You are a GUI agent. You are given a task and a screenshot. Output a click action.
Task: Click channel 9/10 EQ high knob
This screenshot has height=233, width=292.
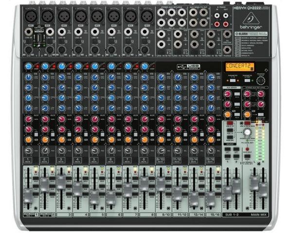point(161,77)
